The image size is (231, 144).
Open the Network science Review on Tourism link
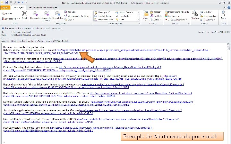click(132, 50)
